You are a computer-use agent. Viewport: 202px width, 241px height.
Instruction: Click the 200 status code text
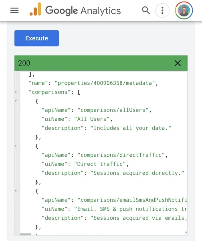(24, 63)
